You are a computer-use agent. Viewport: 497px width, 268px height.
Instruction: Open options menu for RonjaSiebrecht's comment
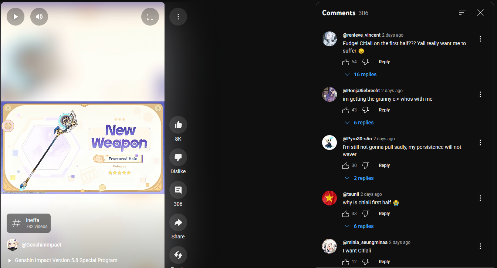(480, 94)
